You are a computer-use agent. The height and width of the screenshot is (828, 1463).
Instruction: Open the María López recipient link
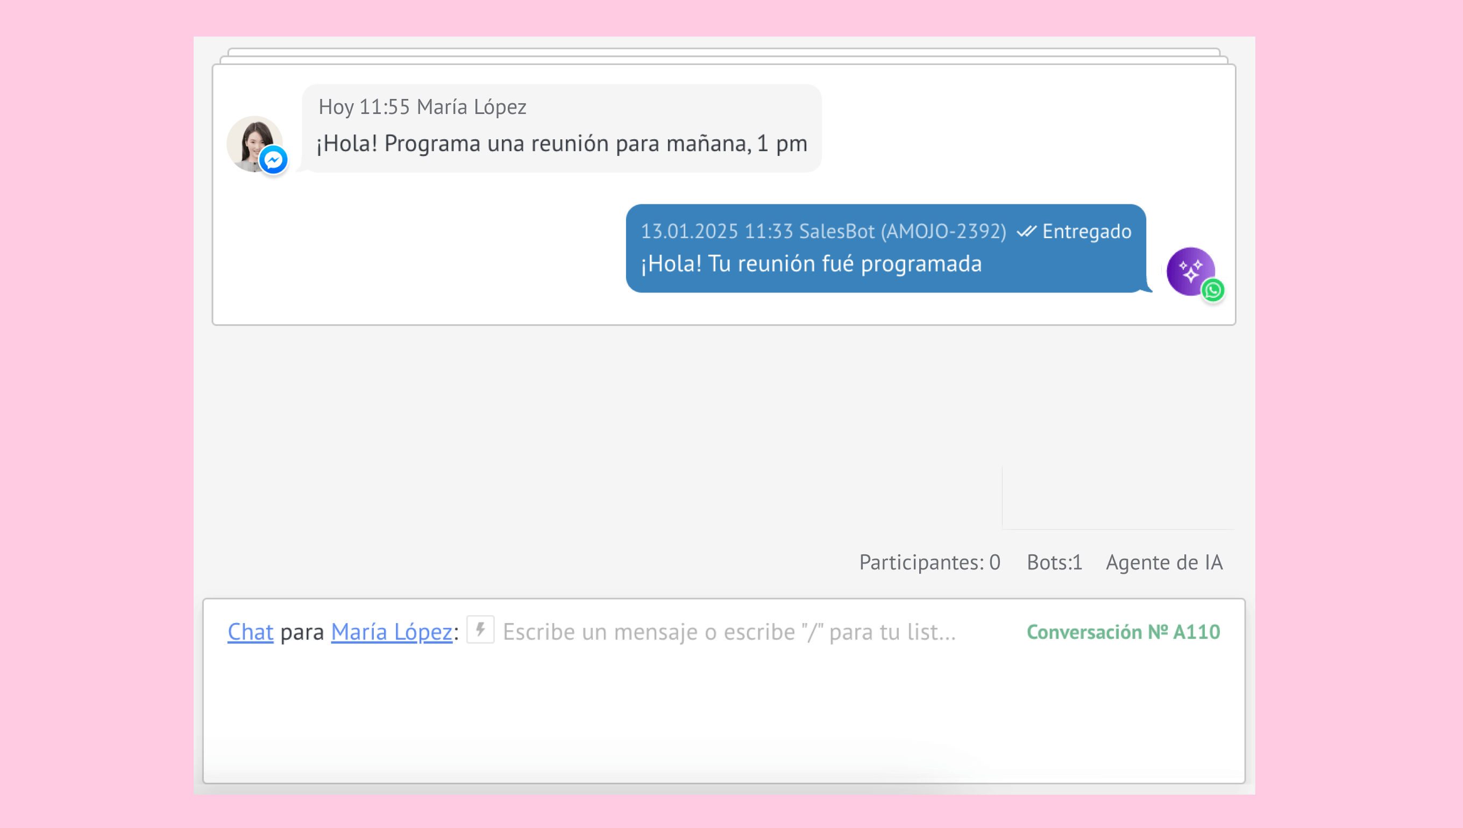392,632
